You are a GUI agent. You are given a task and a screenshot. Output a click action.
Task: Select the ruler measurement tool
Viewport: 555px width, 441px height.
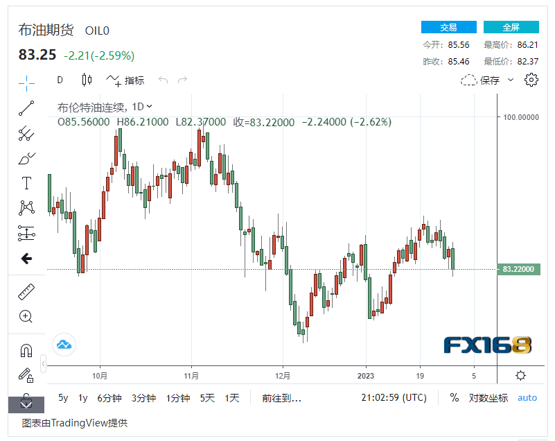point(26,291)
